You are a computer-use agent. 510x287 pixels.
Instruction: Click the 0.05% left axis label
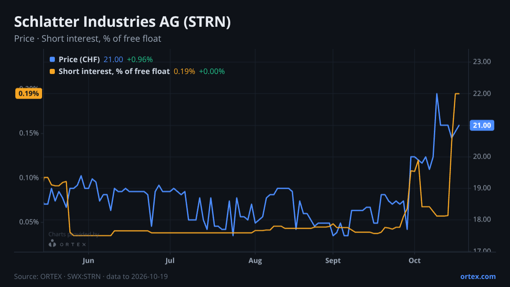[29, 222]
